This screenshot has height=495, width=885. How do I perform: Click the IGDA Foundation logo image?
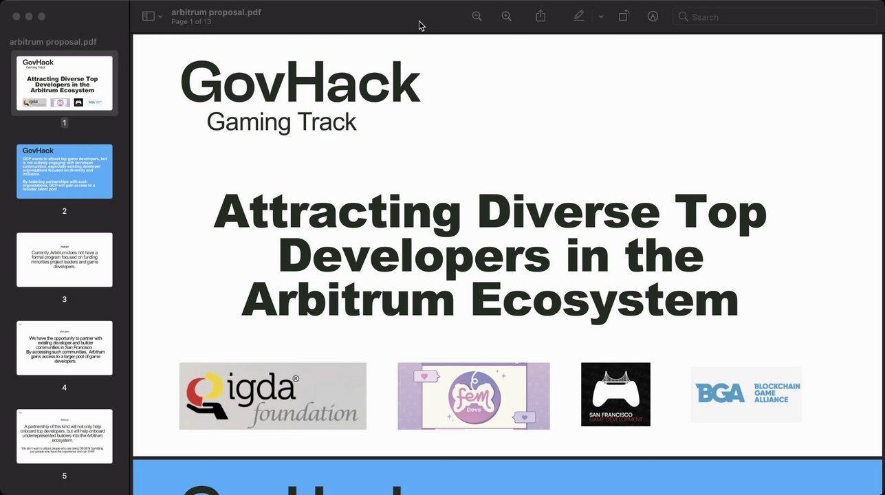click(273, 396)
